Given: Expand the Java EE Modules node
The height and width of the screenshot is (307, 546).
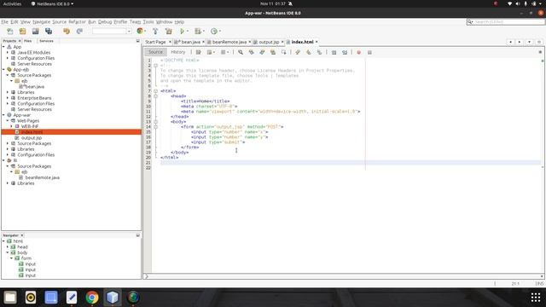Looking at the screenshot, I should [x=8, y=53].
